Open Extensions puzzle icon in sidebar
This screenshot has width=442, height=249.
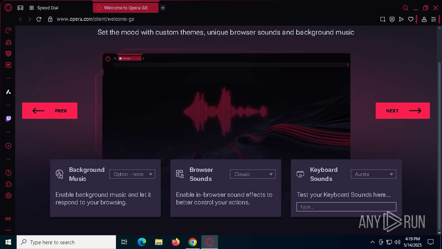click(8, 184)
